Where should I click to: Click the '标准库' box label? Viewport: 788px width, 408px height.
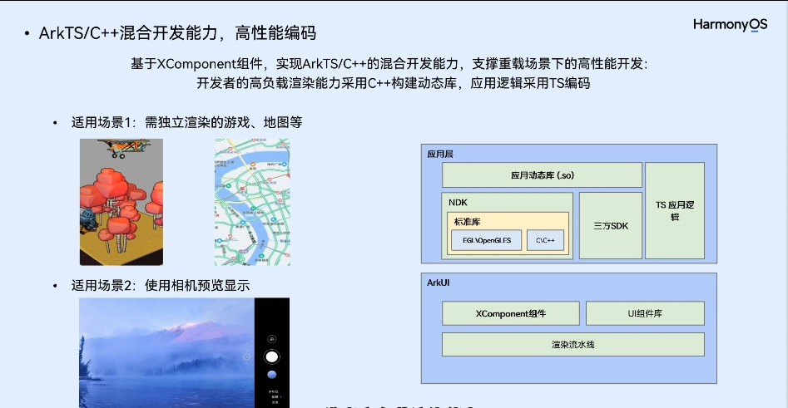point(467,221)
